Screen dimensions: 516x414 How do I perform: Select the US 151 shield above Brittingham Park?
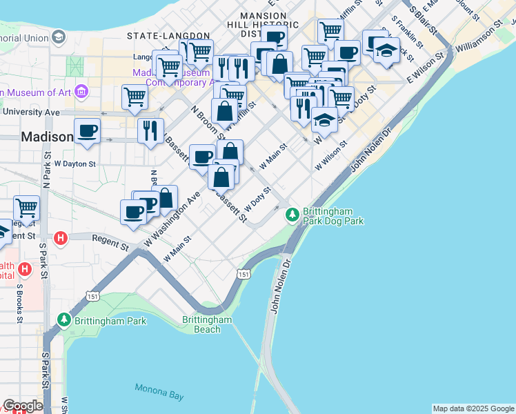92,296
